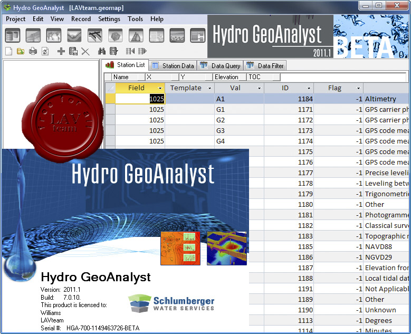Click the NAVD88 description cell
This screenshot has width=411, height=334.
(387, 246)
